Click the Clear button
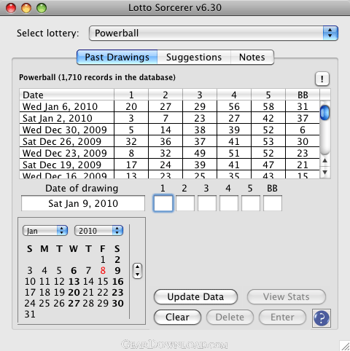 [177, 317]
